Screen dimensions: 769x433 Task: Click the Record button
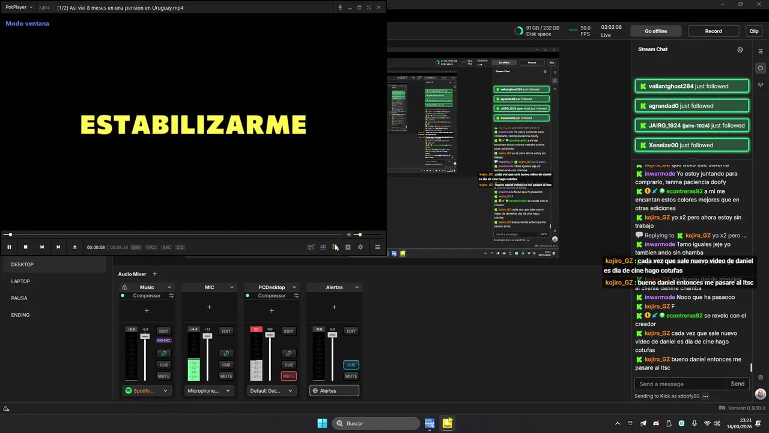click(714, 31)
